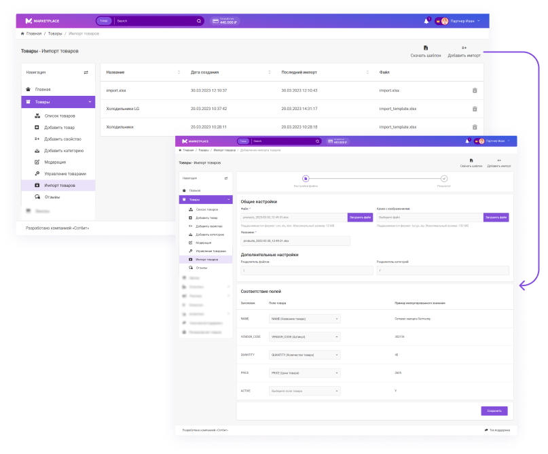Toggle the search type pill in back header
The image size is (548, 454).
click(x=103, y=21)
